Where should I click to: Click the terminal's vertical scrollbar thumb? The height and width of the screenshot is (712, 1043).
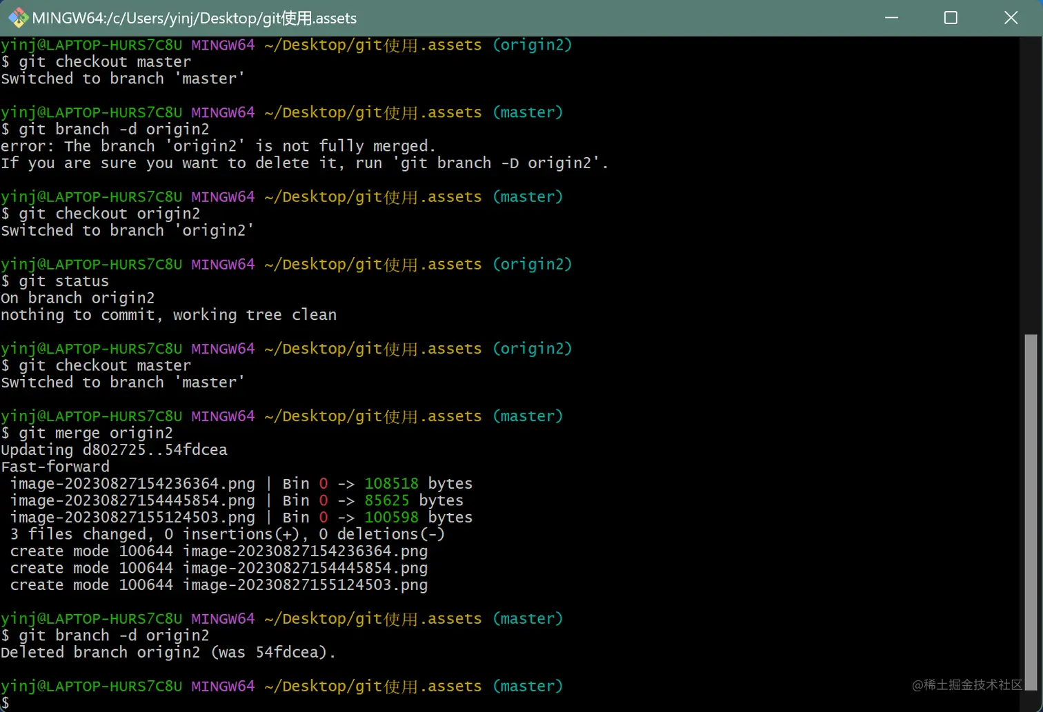pos(1031,511)
